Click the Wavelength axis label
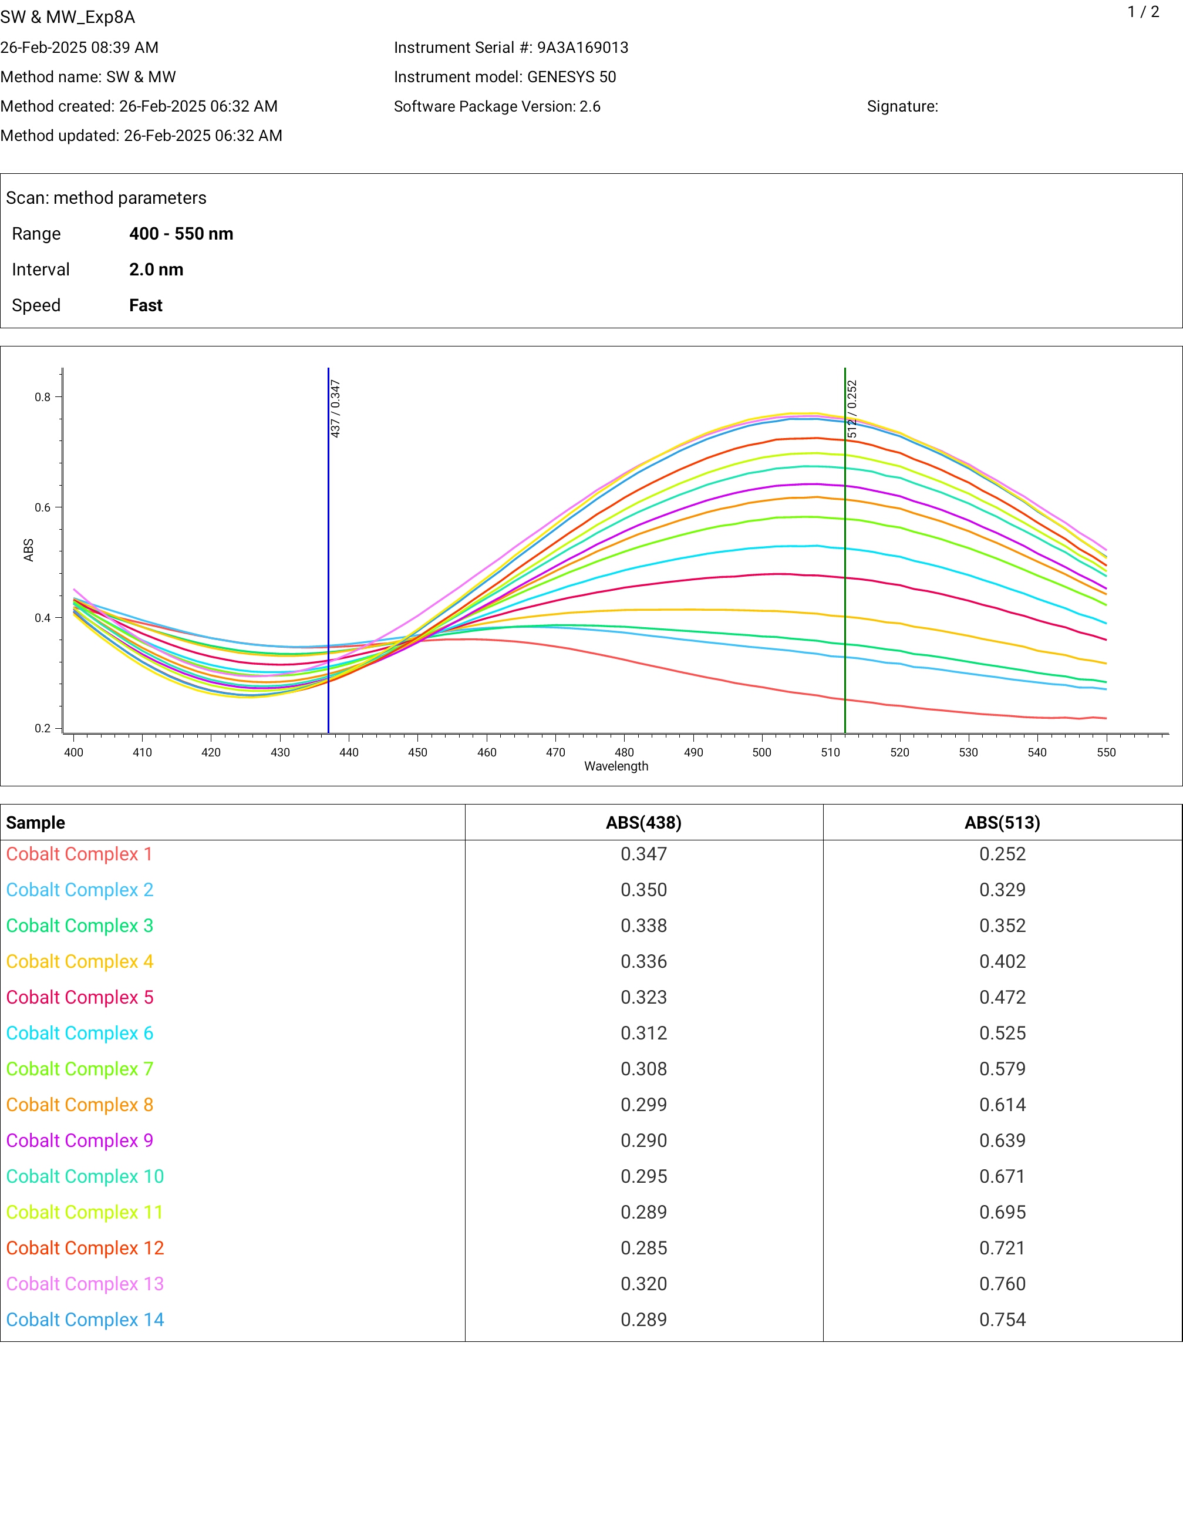1183x1531 pixels. coord(616,766)
